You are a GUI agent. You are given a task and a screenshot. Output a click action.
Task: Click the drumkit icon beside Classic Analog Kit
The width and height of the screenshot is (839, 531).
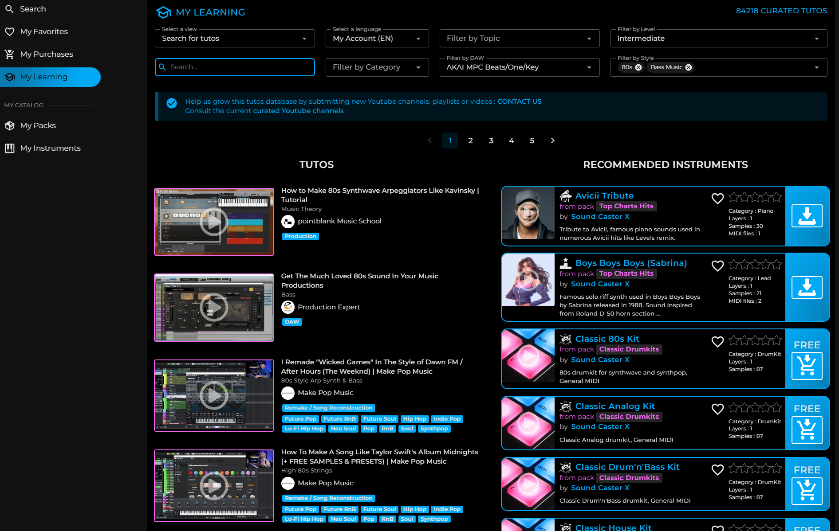coord(566,406)
